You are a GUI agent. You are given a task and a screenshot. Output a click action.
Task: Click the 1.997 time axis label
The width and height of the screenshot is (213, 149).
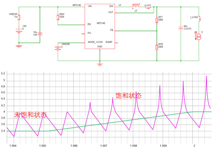click(x=104, y=146)
